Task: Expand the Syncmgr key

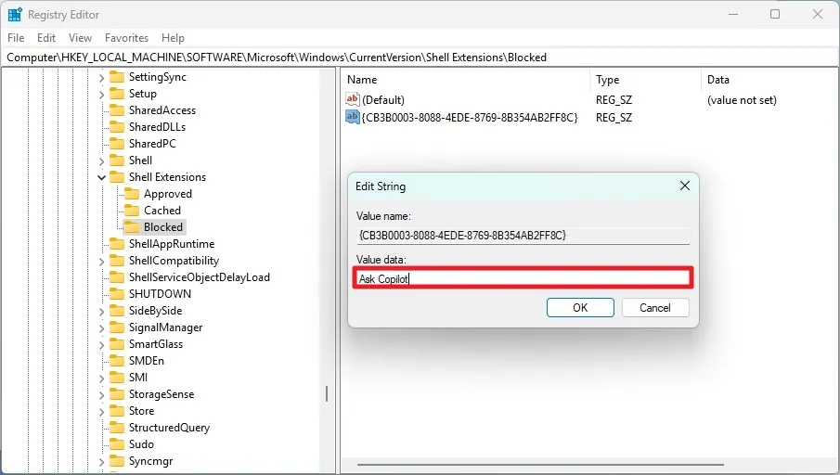Action: tap(101, 462)
